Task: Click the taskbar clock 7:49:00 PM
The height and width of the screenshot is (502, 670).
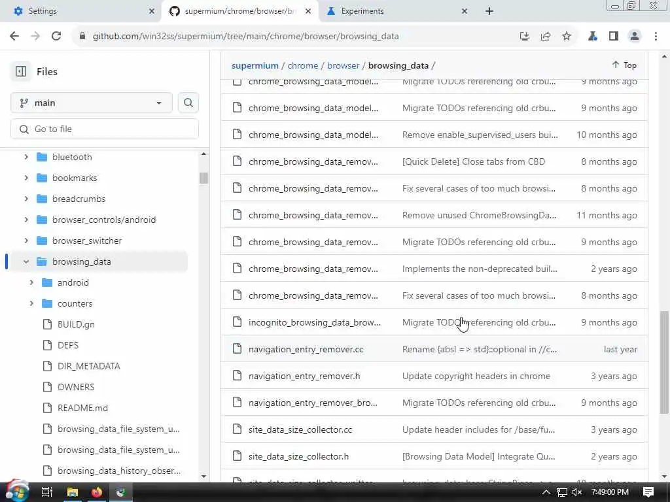Action: click(610, 492)
